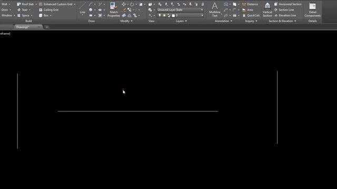337x189 pixels.
Task: Click the Horizontal Section icon
Action: pyautogui.click(x=276, y=4)
